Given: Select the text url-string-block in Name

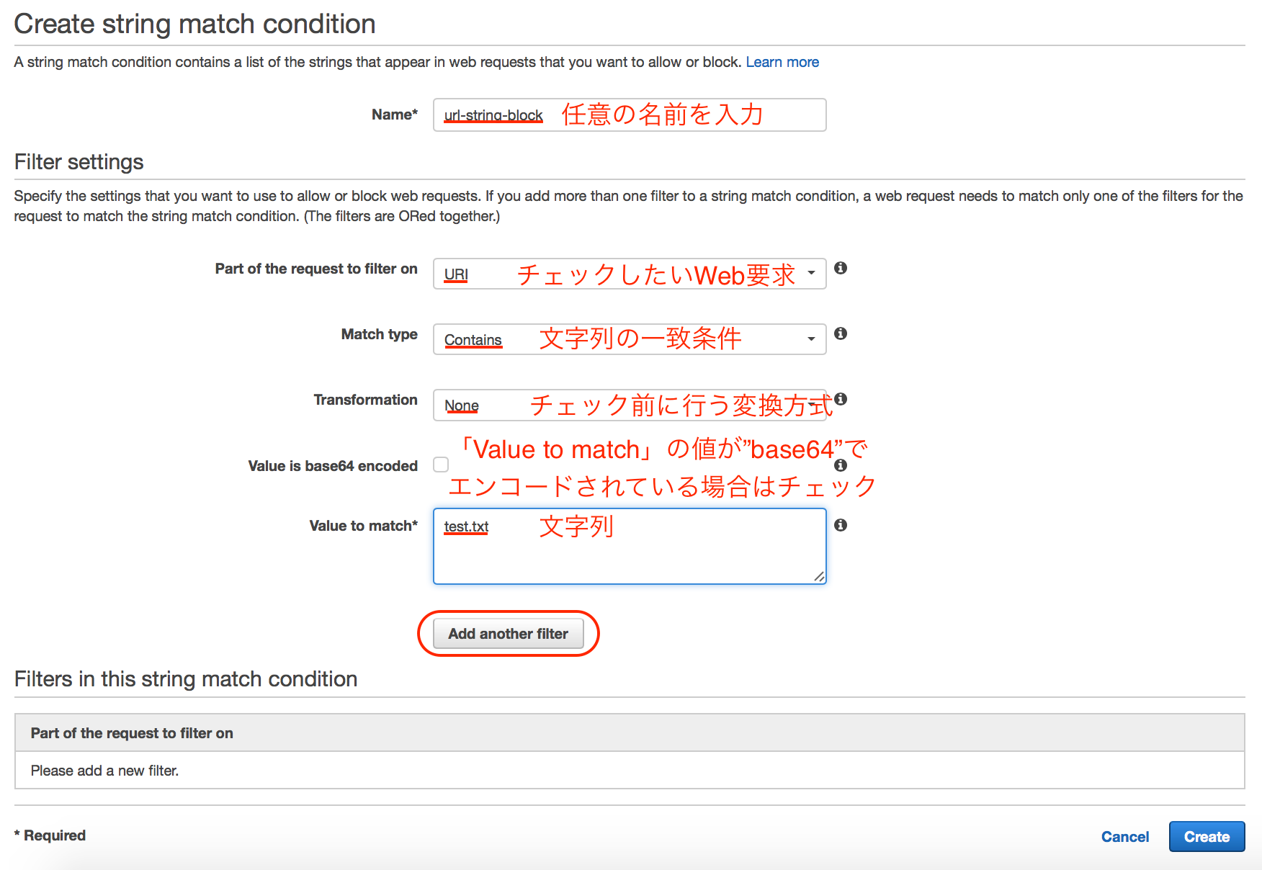Looking at the screenshot, I should 493,115.
